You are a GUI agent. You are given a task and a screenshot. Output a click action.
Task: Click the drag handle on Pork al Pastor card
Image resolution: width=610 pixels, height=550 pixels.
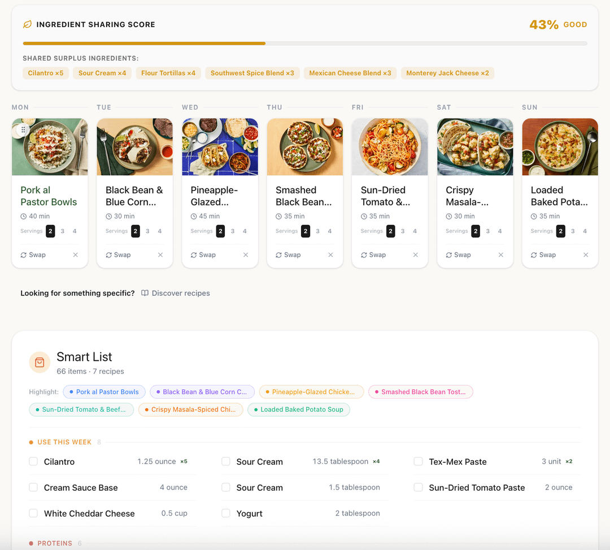(x=23, y=130)
